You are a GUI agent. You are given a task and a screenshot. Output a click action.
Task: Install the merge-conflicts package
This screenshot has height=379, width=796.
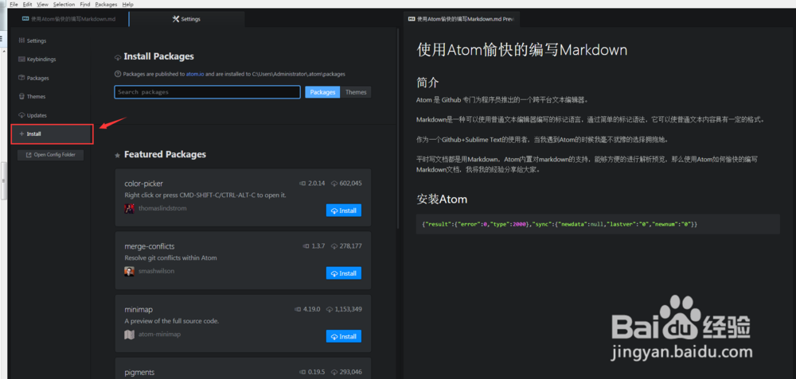(344, 273)
